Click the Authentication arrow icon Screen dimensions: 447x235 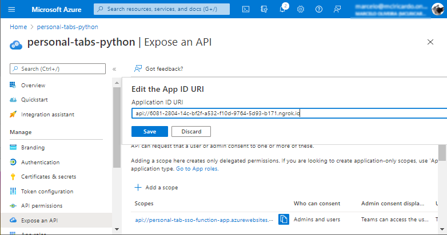coord(13,162)
